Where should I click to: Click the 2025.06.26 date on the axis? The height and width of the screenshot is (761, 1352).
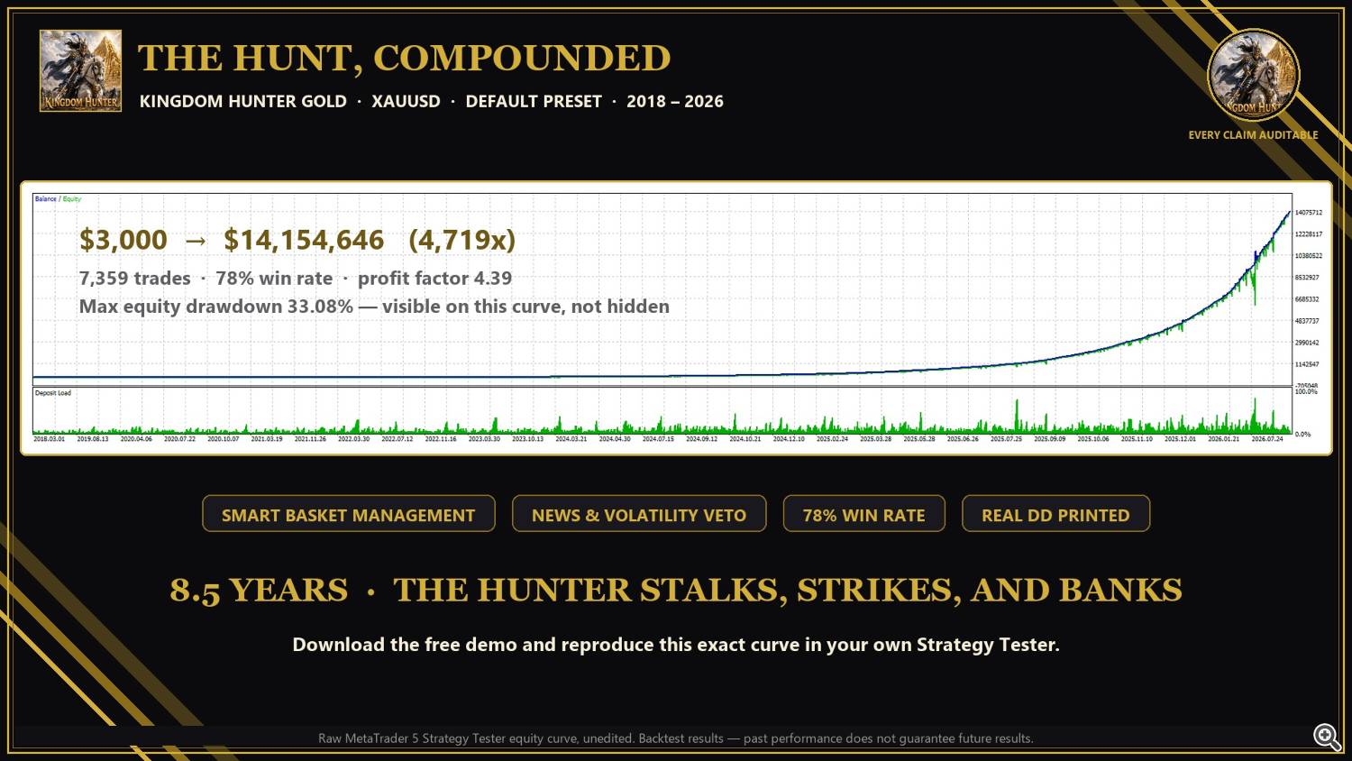963,439
